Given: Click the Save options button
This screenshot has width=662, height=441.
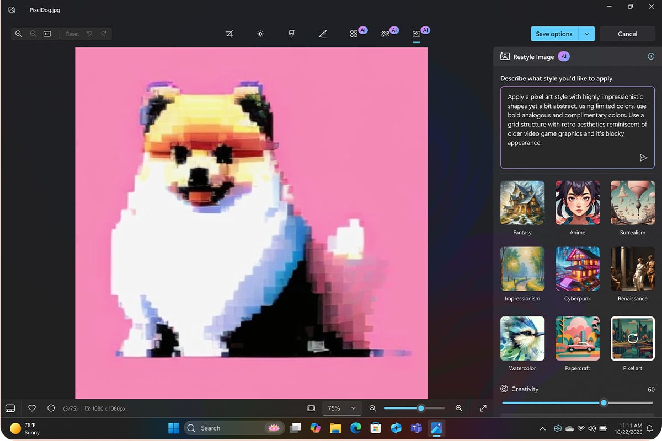Looking at the screenshot, I should coord(554,34).
